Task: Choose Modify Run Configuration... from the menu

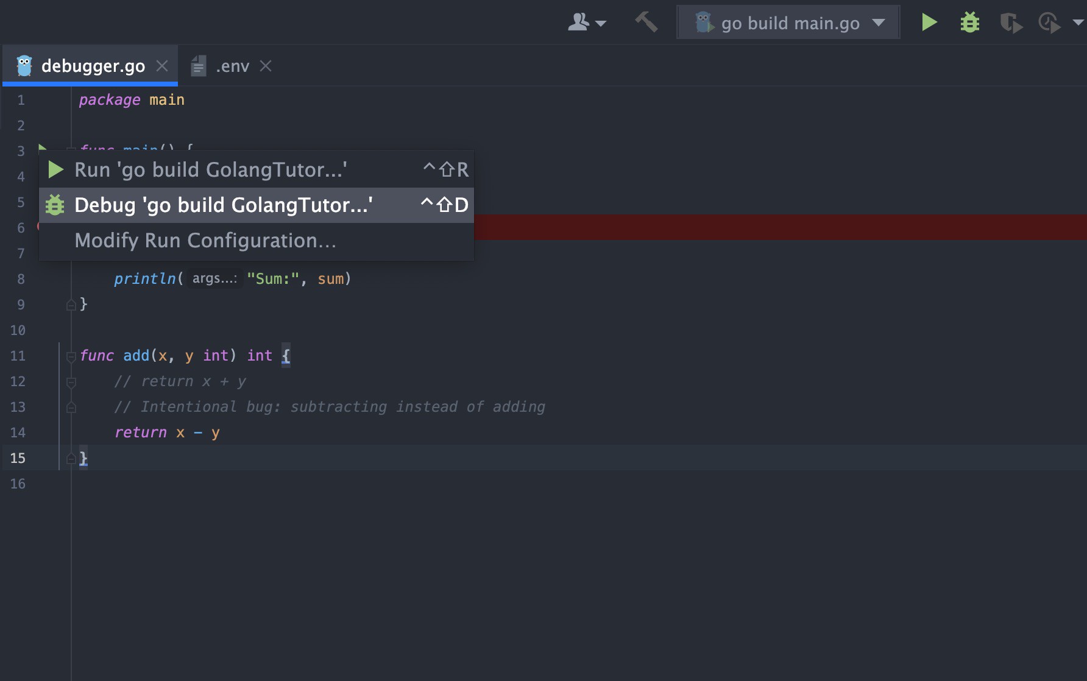Action: tap(205, 240)
